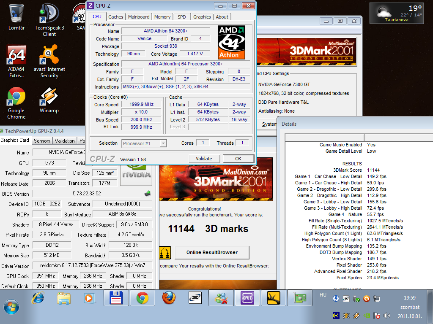433x324 pixels.
Task: Open the Validation tab in GPU-Z
Action: pyautogui.click(x=65, y=141)
